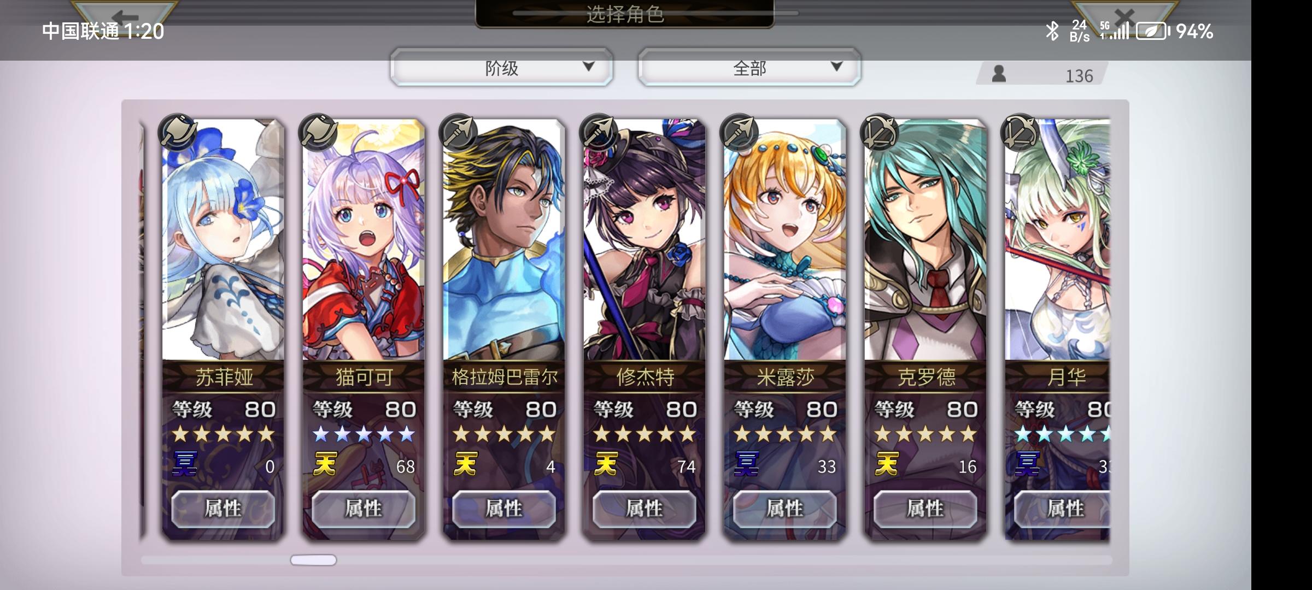Click the axe weapon icon on 苏菲娅's card
Viewport: 1312px width, 590px height.
click(x=177, y=132)
